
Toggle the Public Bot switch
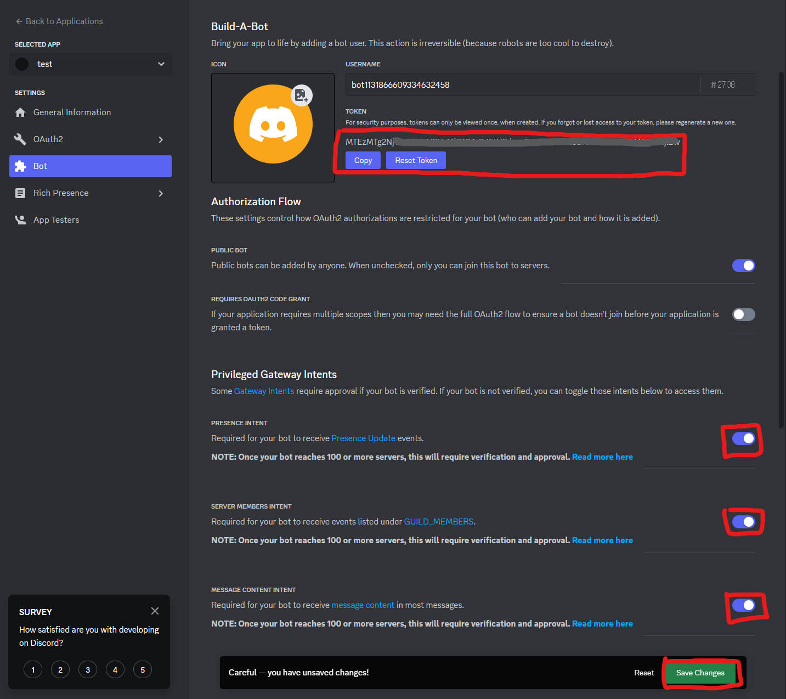click(743, 266)
